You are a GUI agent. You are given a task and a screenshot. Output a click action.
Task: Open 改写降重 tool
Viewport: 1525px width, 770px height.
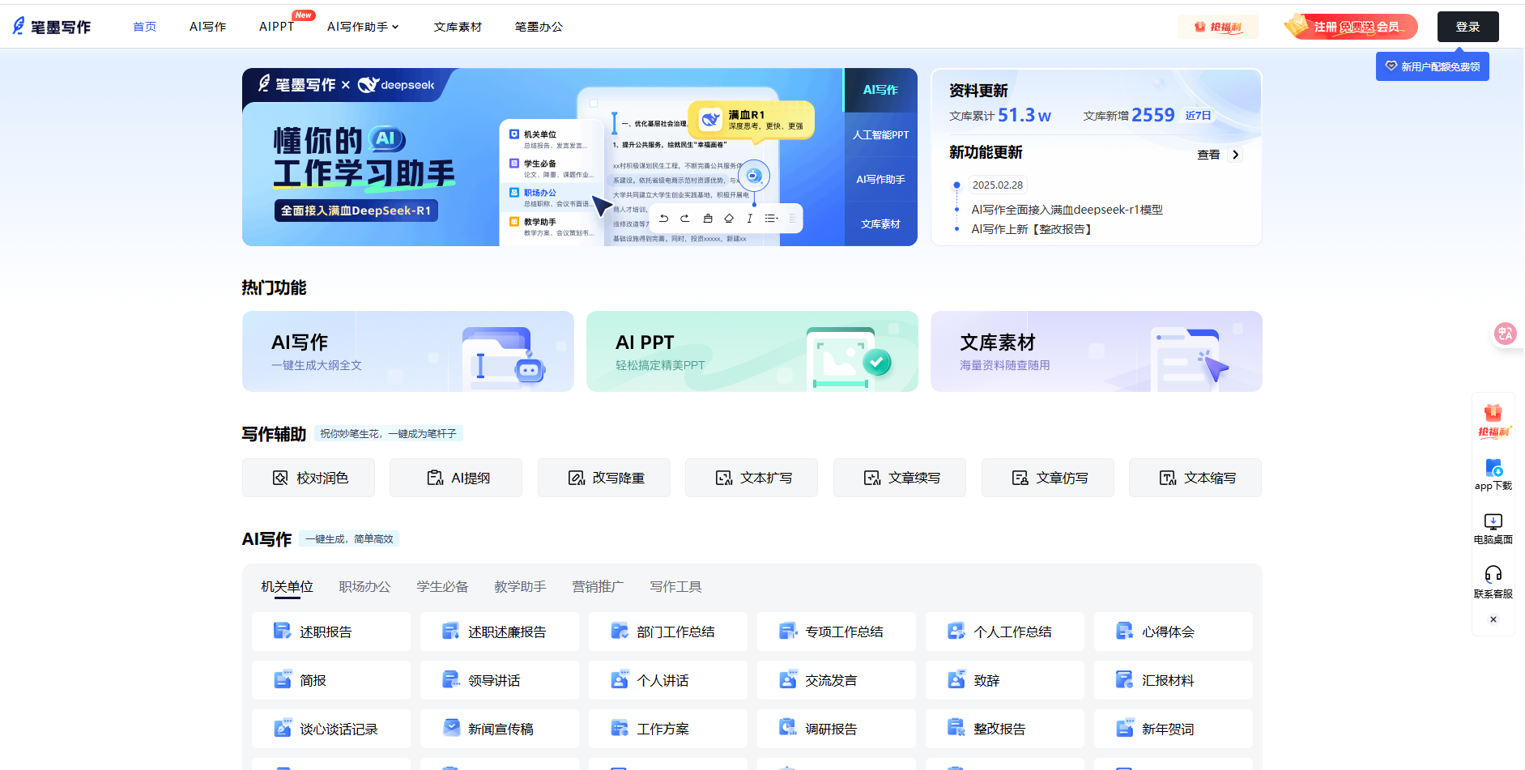coord(604,478)
